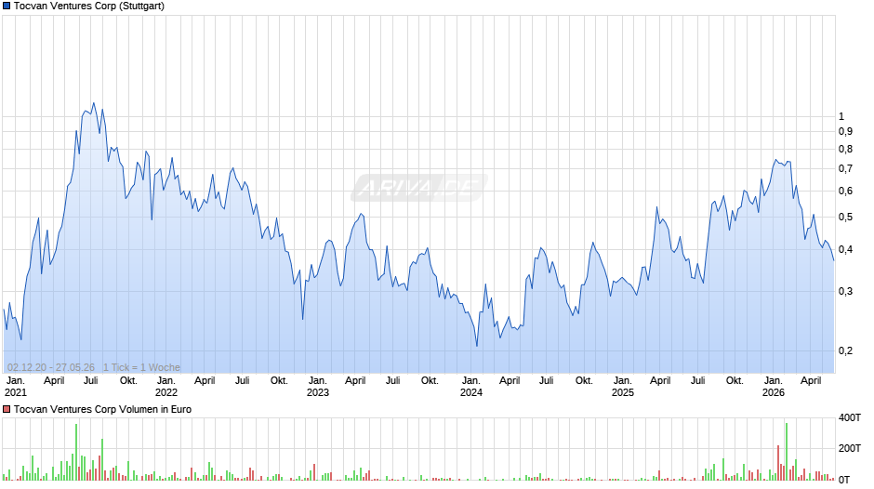Click the price axis value 1
This screenshot has height=489, width=874.
point(841,116)
